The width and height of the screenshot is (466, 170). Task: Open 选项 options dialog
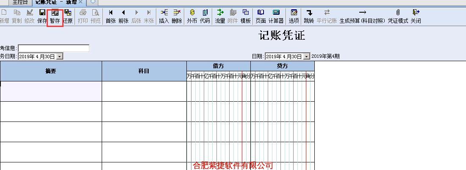coord(294,16)
